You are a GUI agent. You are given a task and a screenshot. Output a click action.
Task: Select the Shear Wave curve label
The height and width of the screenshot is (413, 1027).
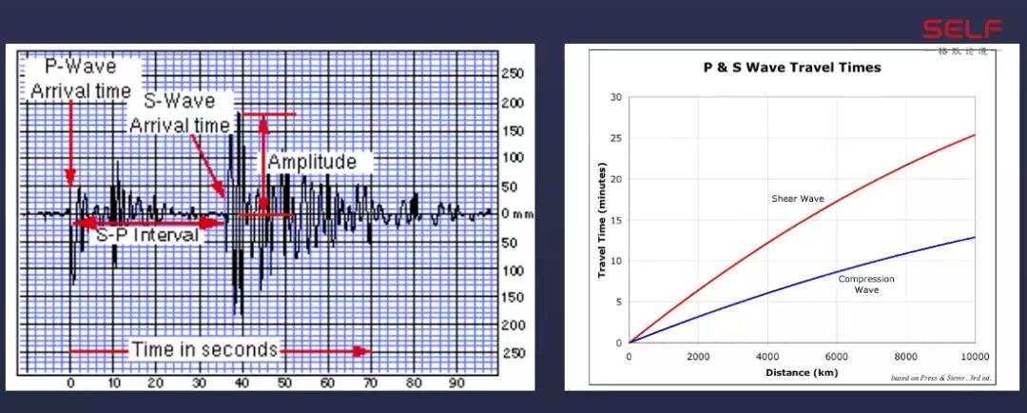tap(796, 198)
